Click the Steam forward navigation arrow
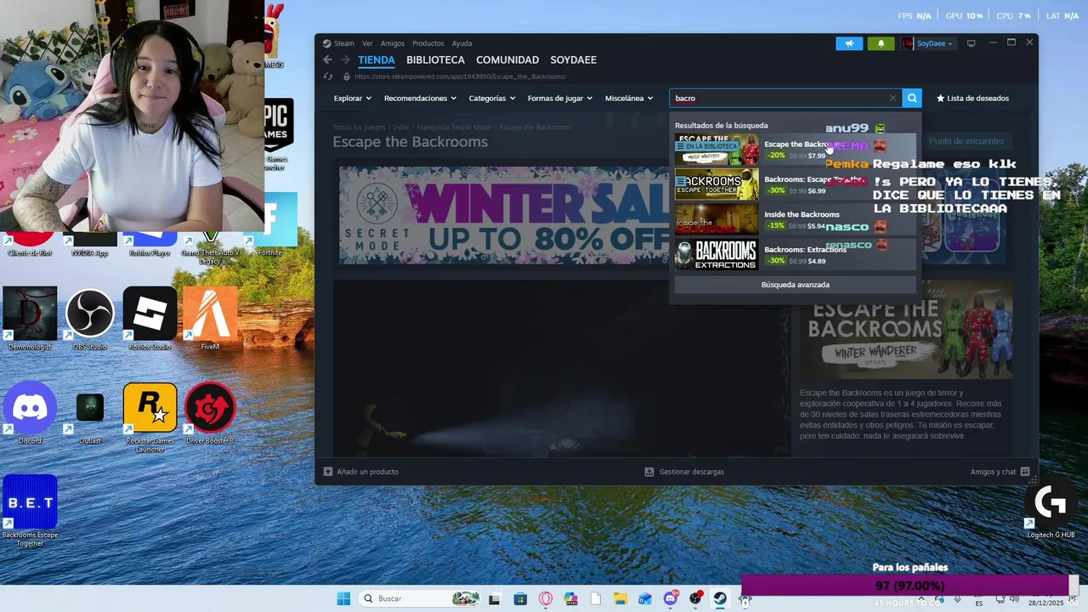1088x612 pixels. [x=345, y=59]
